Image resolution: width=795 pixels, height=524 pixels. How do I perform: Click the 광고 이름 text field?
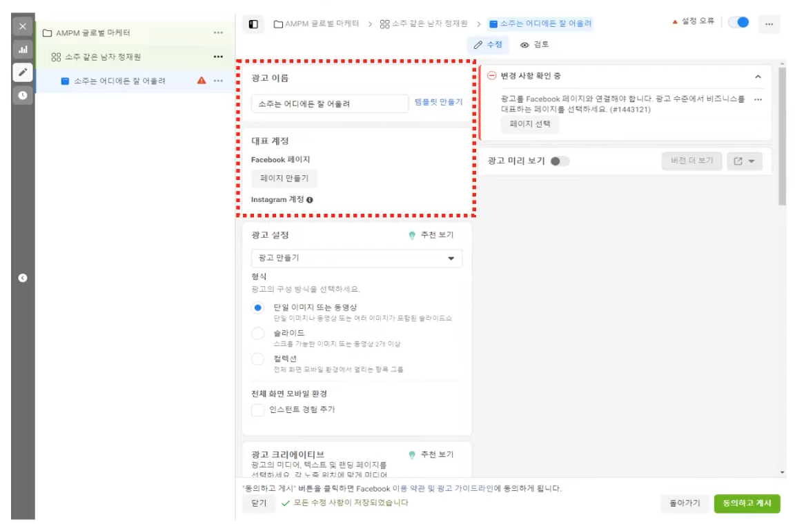pyautogui.click(x=330, y=103)
